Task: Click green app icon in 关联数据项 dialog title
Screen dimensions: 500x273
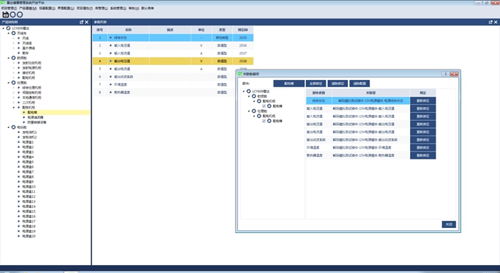Action: point(240,74)
